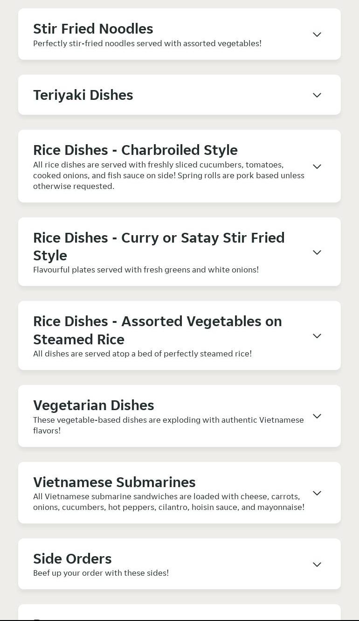Open the Curry or Satay chevron

click(x=317, y=252)
